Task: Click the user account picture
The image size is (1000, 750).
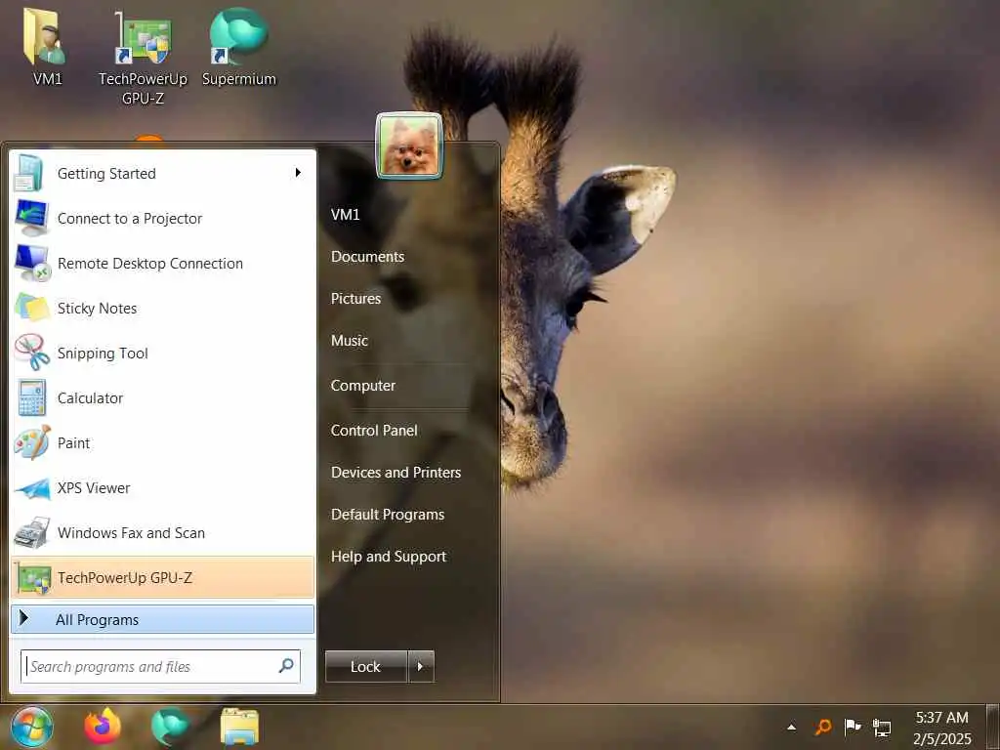Action: pyautogui.click(x=409, y=146)
